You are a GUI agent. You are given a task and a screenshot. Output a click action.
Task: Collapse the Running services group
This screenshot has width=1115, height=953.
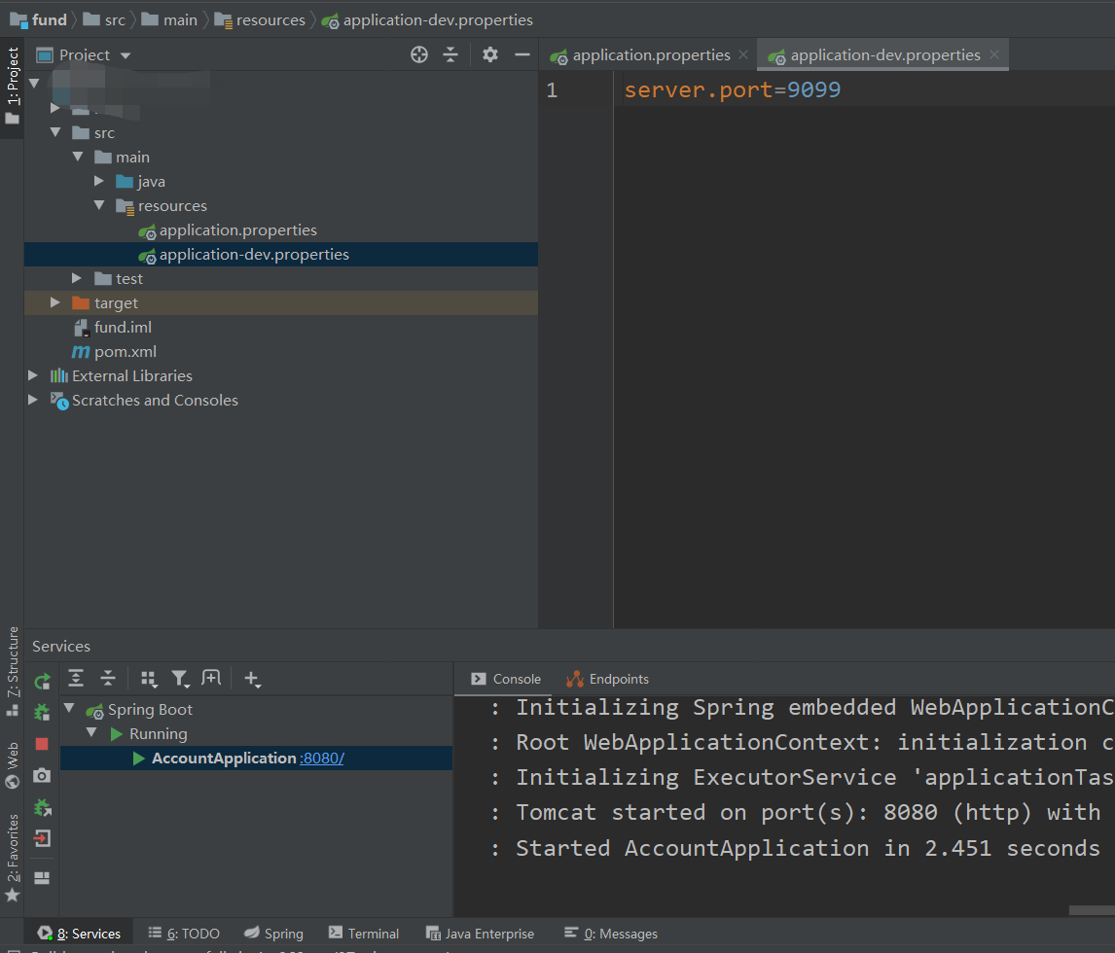click(91, 732)
